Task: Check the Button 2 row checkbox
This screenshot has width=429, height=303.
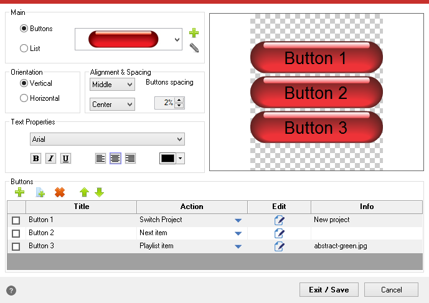Action: coord(16,233)
